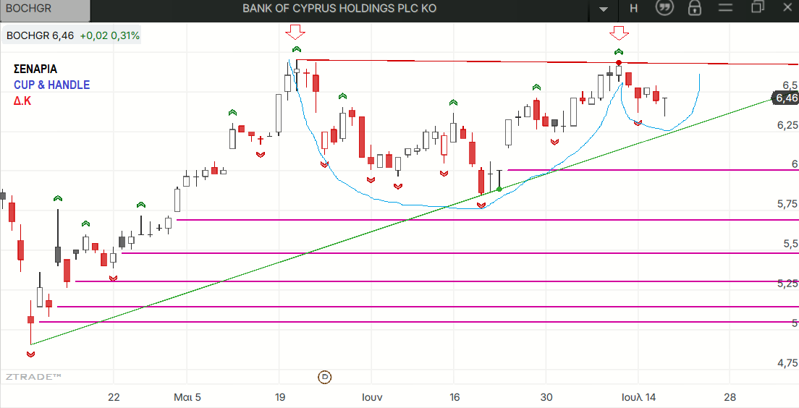Click the Μαι 5 date label

click(x=187, y=397)
